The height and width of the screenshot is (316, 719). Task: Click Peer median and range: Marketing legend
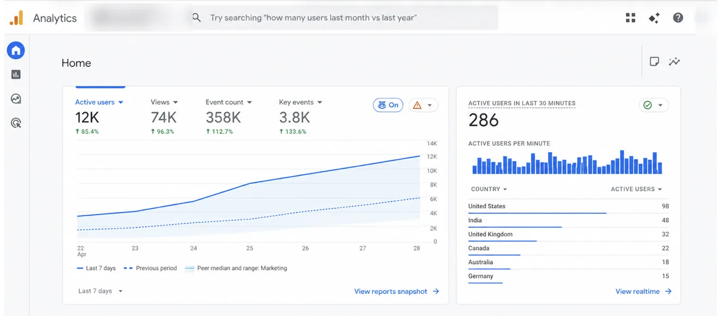pyautogui.click(x=236, y=268)
